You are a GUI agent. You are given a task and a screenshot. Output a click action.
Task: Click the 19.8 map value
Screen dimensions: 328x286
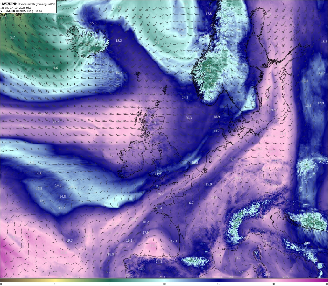pyautogui.click(x=272, y=110)
